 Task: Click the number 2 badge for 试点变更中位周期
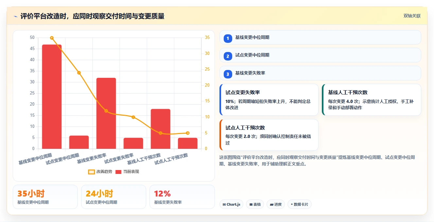(x=228, y=56)
